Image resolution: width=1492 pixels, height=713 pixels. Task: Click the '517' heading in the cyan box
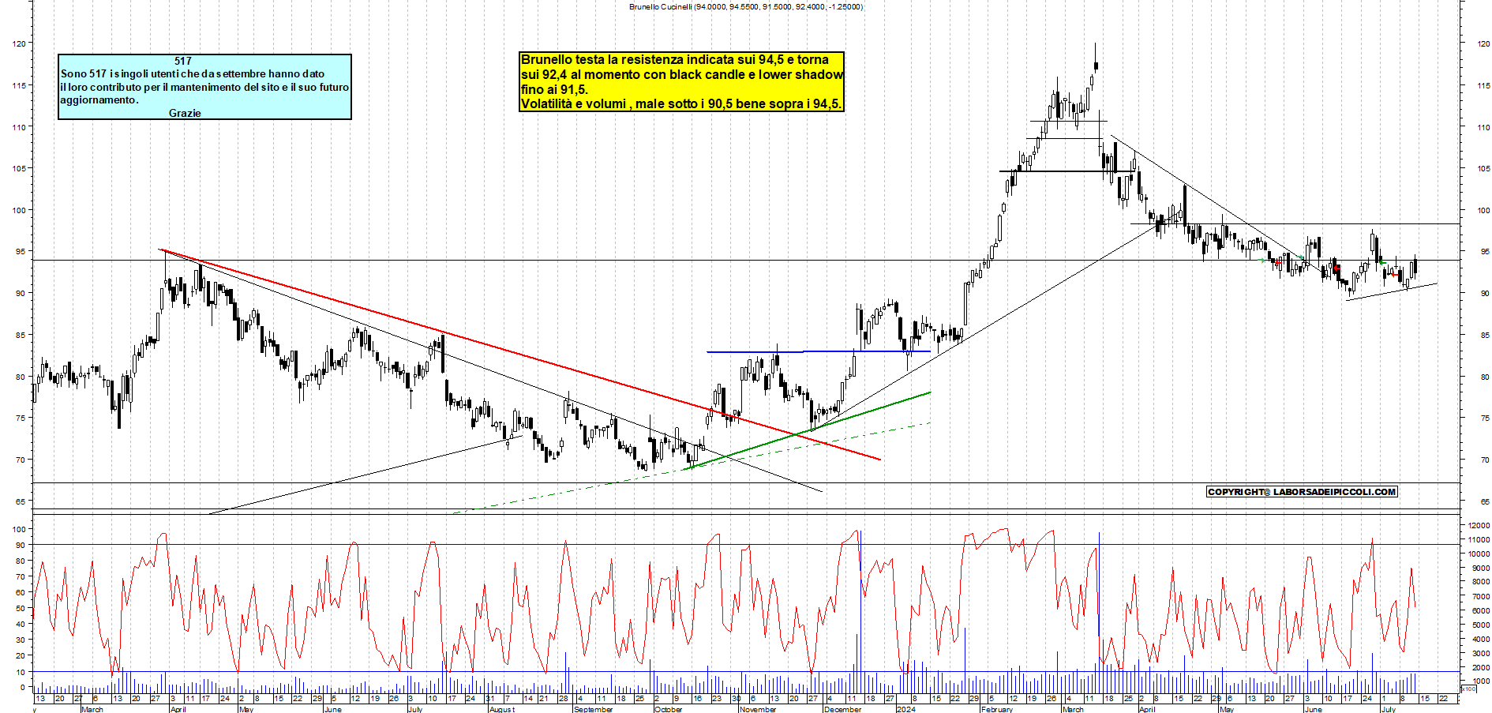pyautogui.click(x=183, y=61)
